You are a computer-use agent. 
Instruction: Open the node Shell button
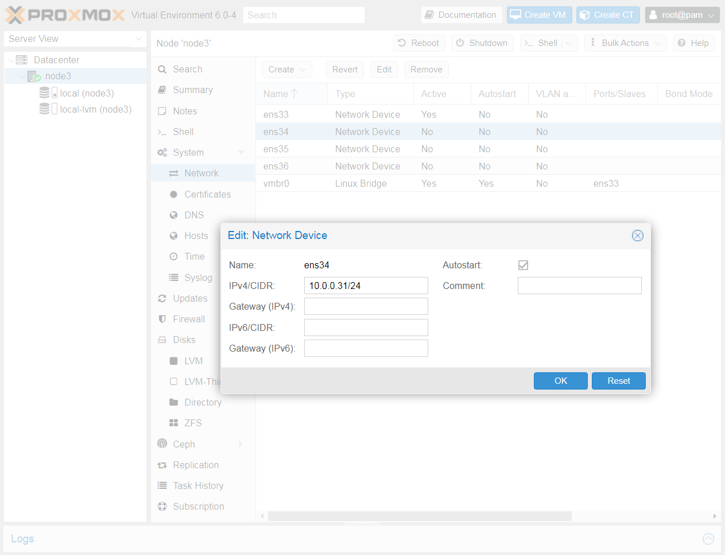541,43
